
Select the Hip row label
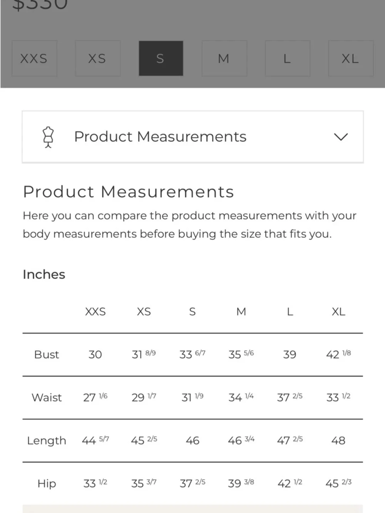click(x=47, y=483)
